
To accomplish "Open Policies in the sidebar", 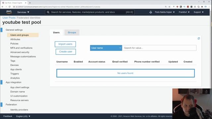I will 14,44.
